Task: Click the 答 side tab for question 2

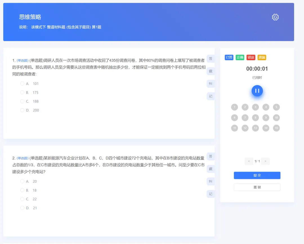Action: pyautogui.click(x=211, y=156)
